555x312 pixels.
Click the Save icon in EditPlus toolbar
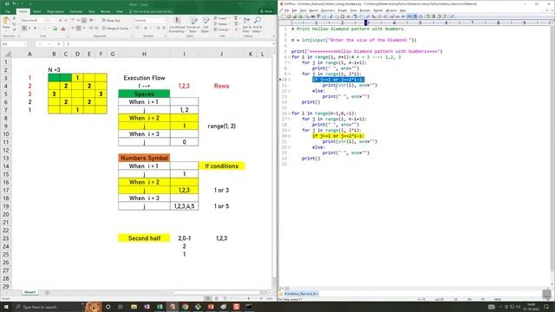(x=295, y=16)
